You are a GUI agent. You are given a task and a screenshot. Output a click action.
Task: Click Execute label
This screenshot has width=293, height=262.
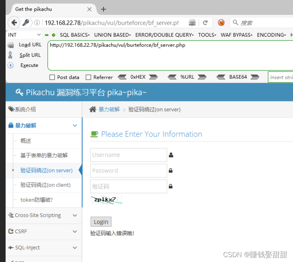(x=29, y=65)
